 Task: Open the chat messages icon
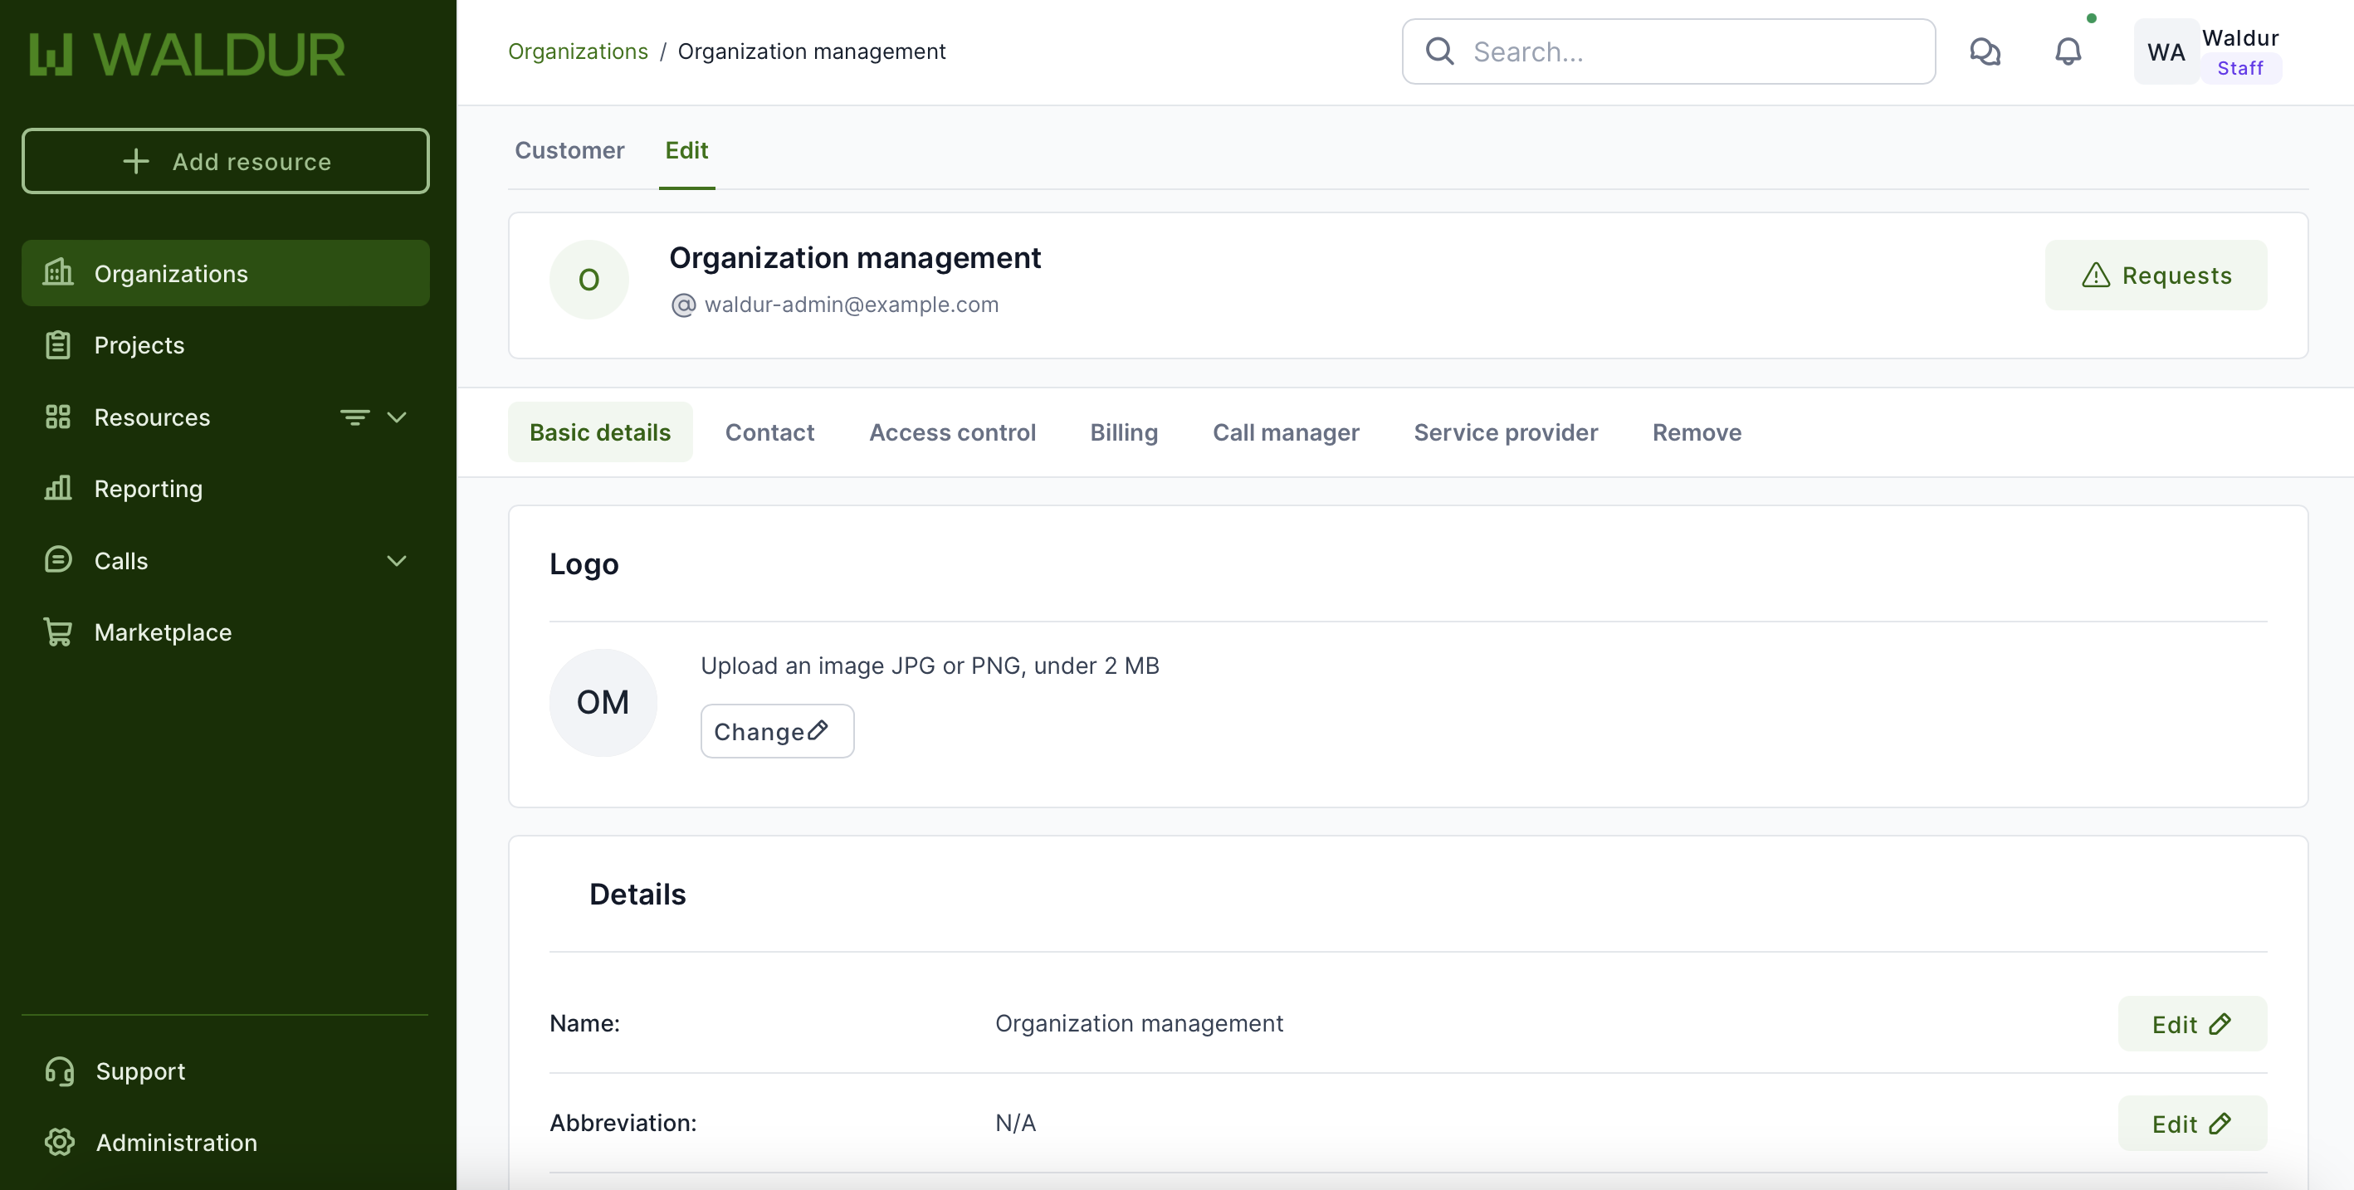pos(1985,51)
